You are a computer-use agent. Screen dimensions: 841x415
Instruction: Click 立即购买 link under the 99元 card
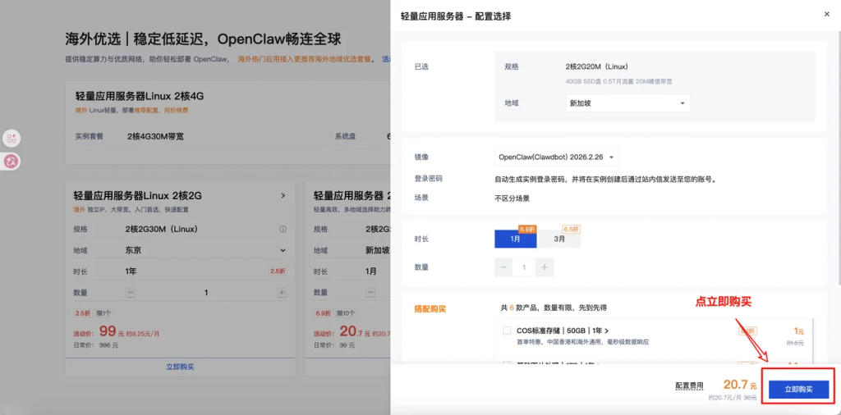(179, 367)
